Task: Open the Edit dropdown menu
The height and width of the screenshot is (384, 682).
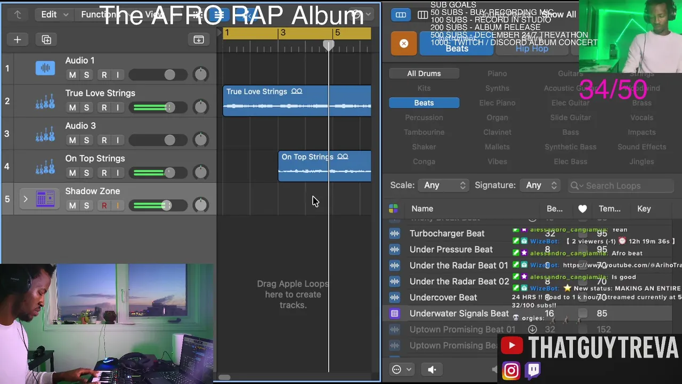Action: [55, 14]
